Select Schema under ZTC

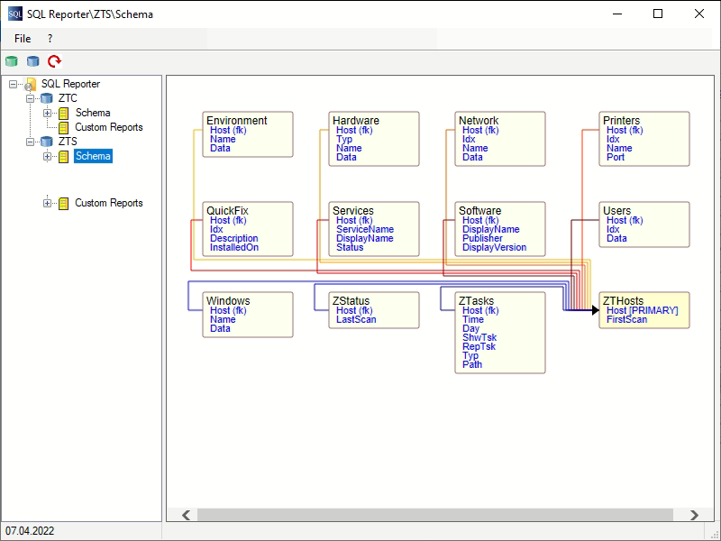click(93, 113)
